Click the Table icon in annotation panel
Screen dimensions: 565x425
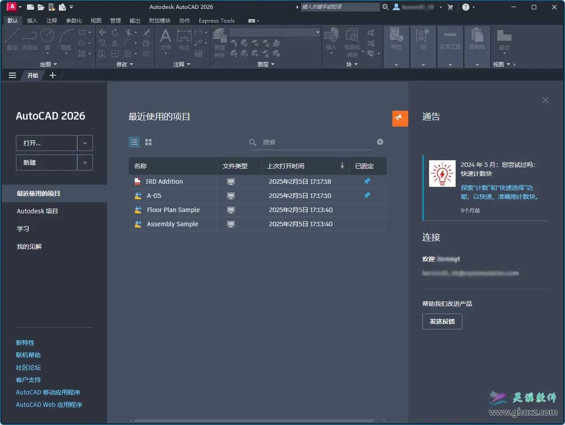coord(198,54)
